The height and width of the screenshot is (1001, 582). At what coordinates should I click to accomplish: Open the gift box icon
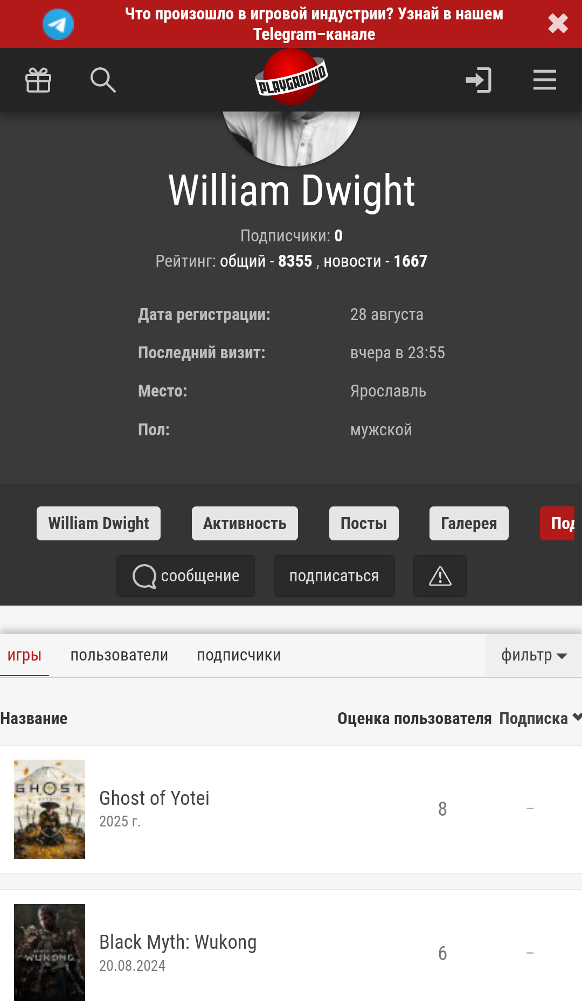pyautogui.click(x=38, y=80)
